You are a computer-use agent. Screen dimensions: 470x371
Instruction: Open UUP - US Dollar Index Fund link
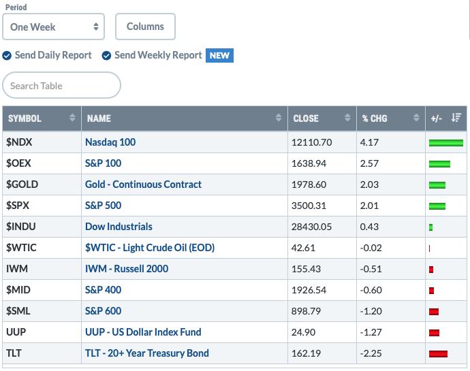pos(143,332)
